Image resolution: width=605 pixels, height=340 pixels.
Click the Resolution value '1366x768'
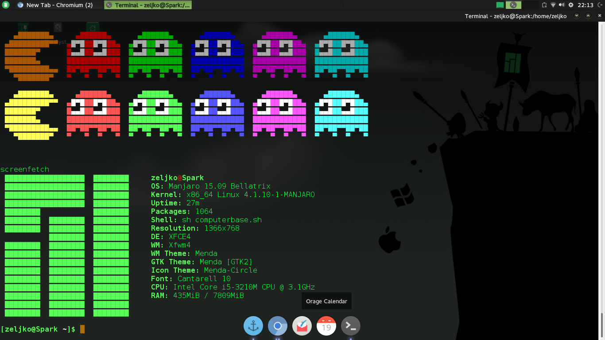coord(221,228)
